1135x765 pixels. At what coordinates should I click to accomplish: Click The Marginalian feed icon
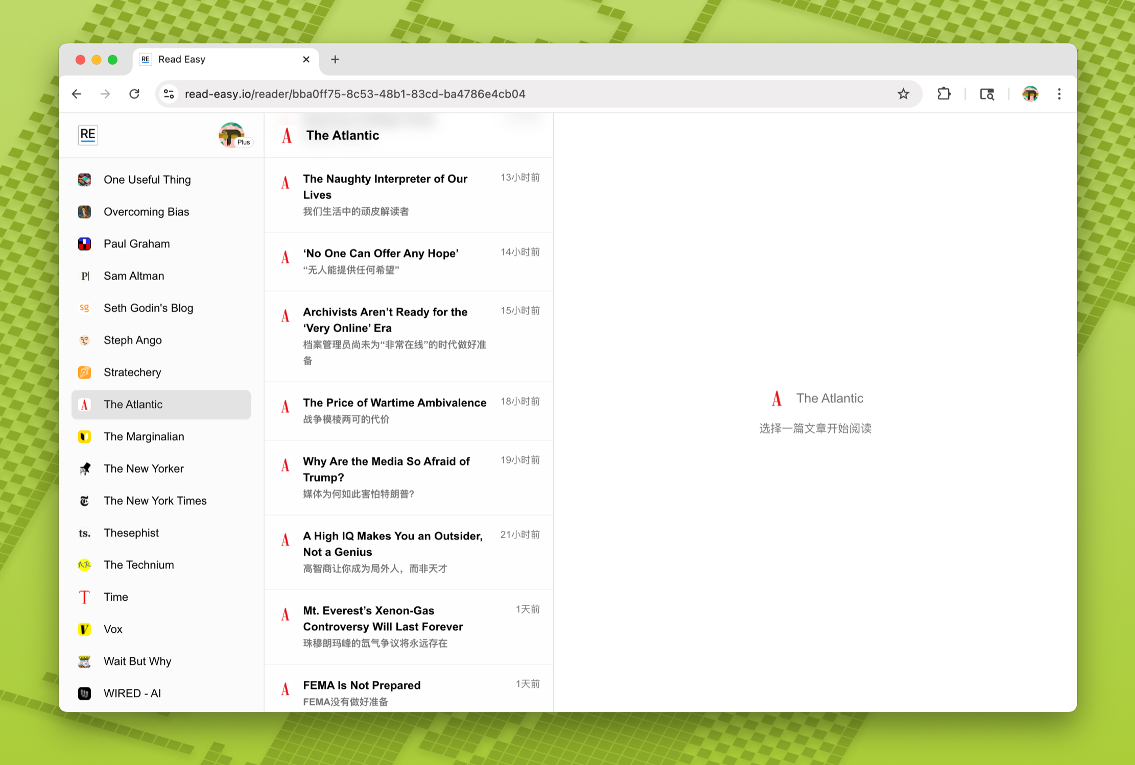[84, 437]
